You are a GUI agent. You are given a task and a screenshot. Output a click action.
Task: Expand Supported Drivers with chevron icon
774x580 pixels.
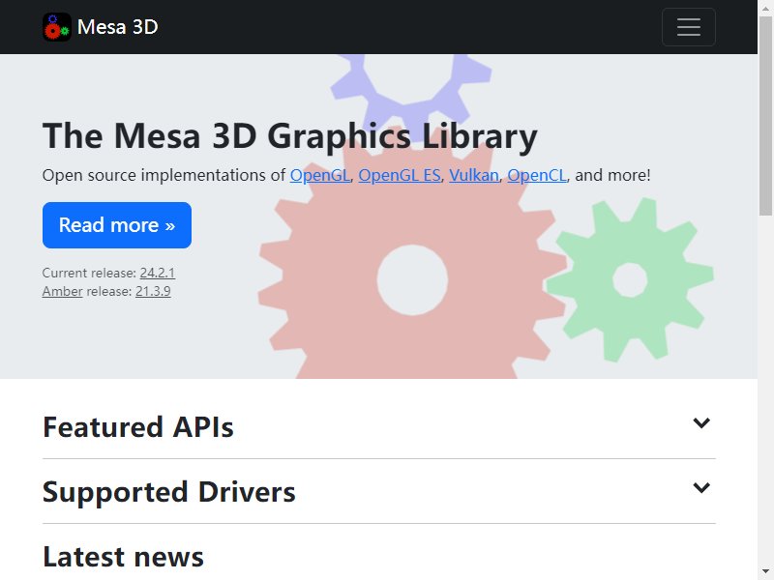tap(701, 488)
